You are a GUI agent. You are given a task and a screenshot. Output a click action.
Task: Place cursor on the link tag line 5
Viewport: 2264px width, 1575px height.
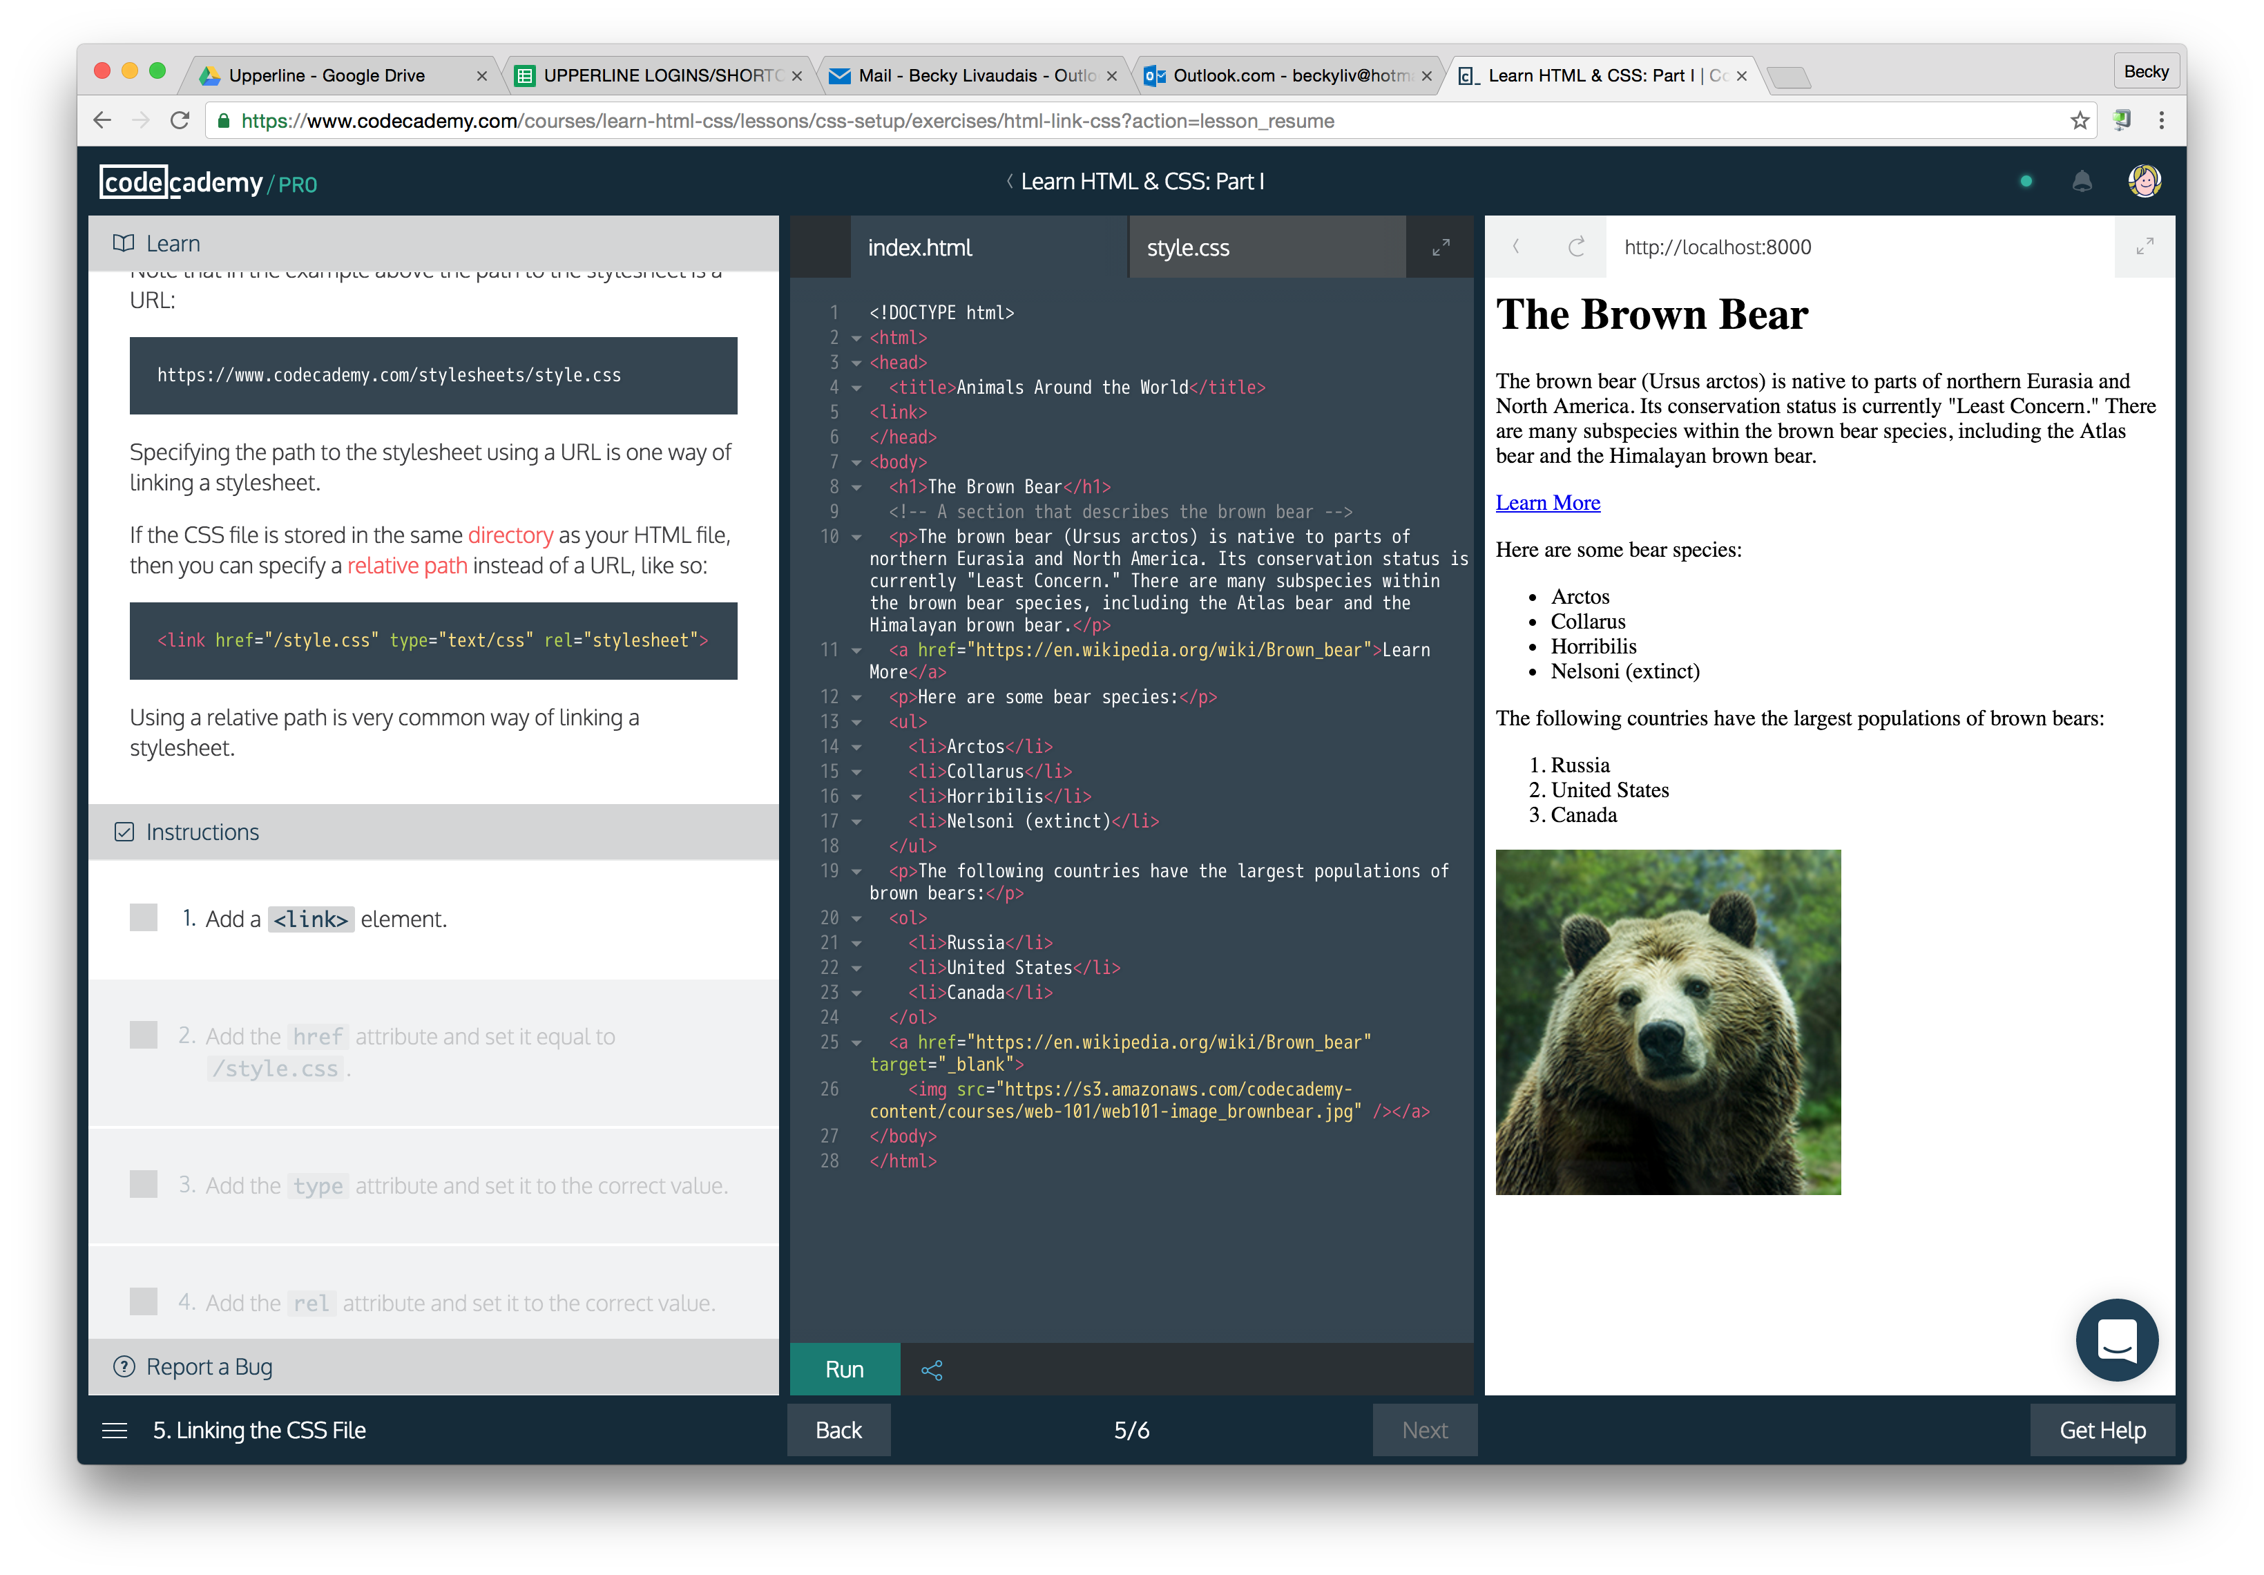pos(899,412)
